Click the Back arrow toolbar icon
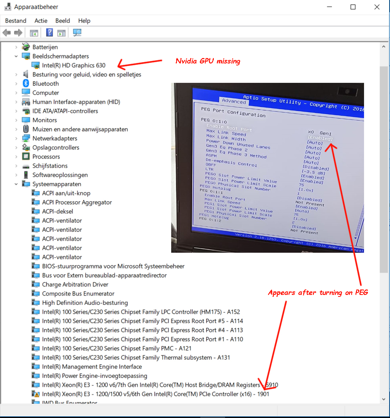This screenshot has height=418, width=390. (7, 33)
